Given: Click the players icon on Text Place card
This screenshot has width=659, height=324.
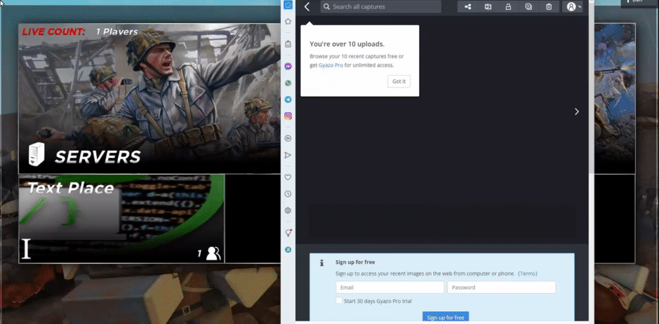Looking at the screenshot, I should tap(214, 253).
